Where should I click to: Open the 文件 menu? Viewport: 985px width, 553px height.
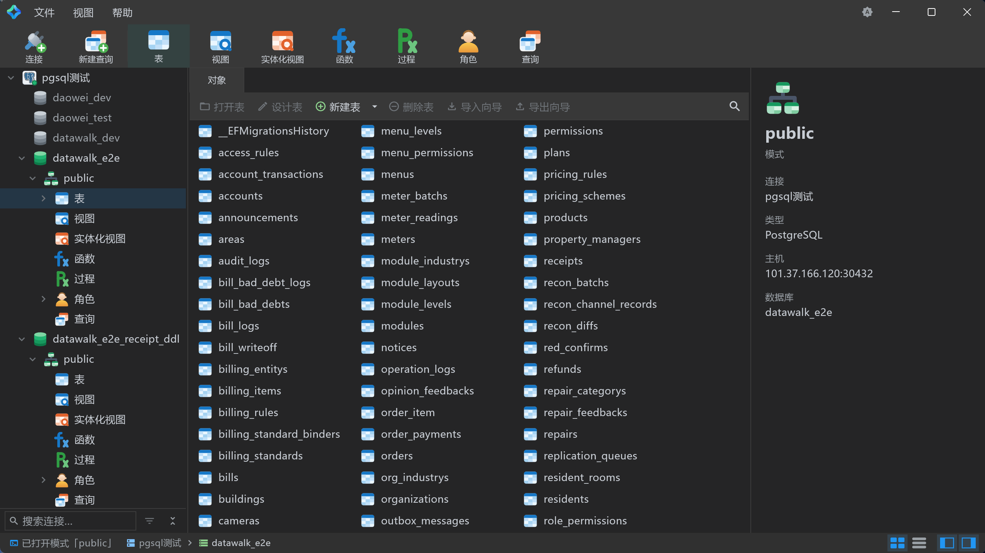[44, 12]
